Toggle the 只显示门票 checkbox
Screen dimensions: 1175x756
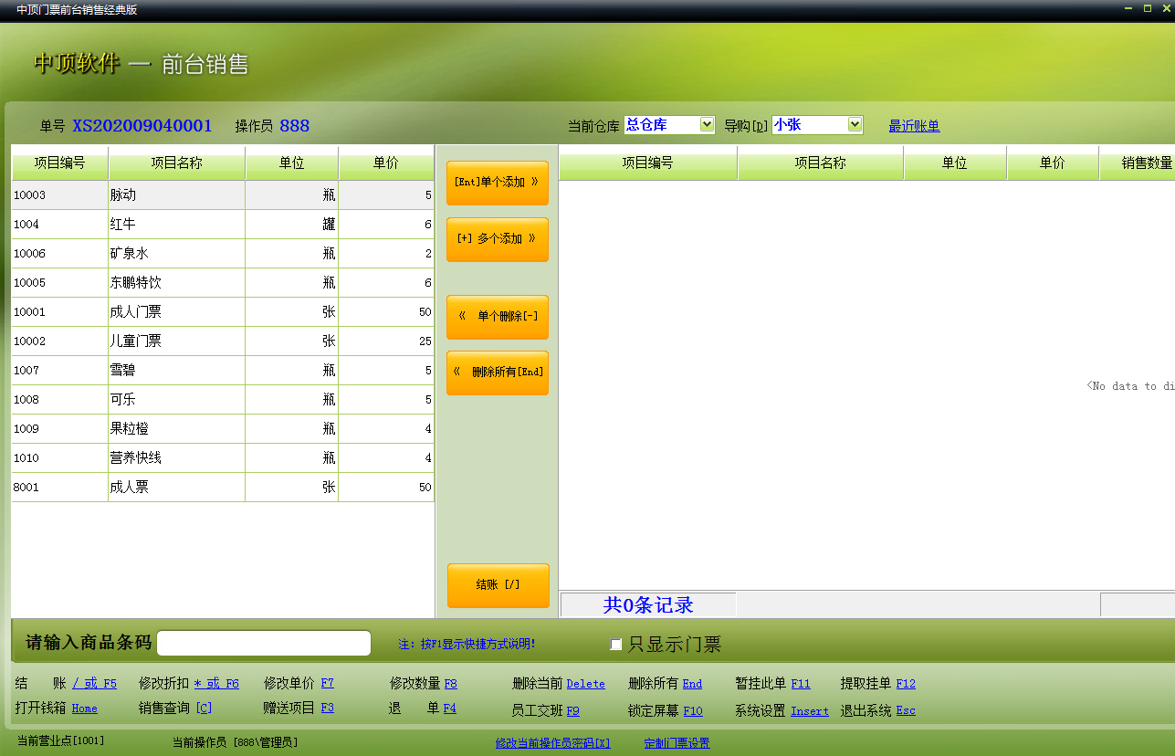(x=616, y=645)
